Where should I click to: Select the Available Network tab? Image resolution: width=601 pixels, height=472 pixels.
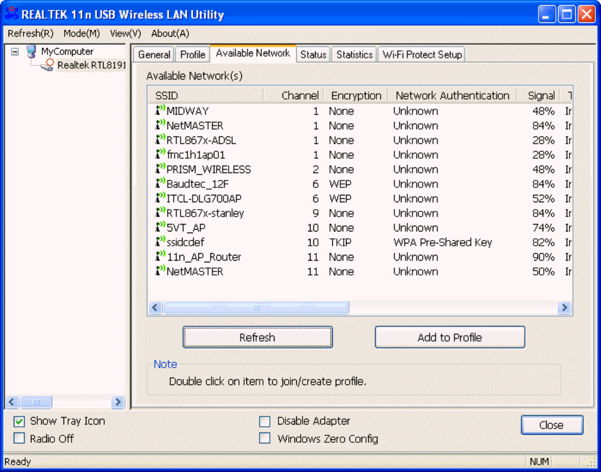click(x=253, y=53)
